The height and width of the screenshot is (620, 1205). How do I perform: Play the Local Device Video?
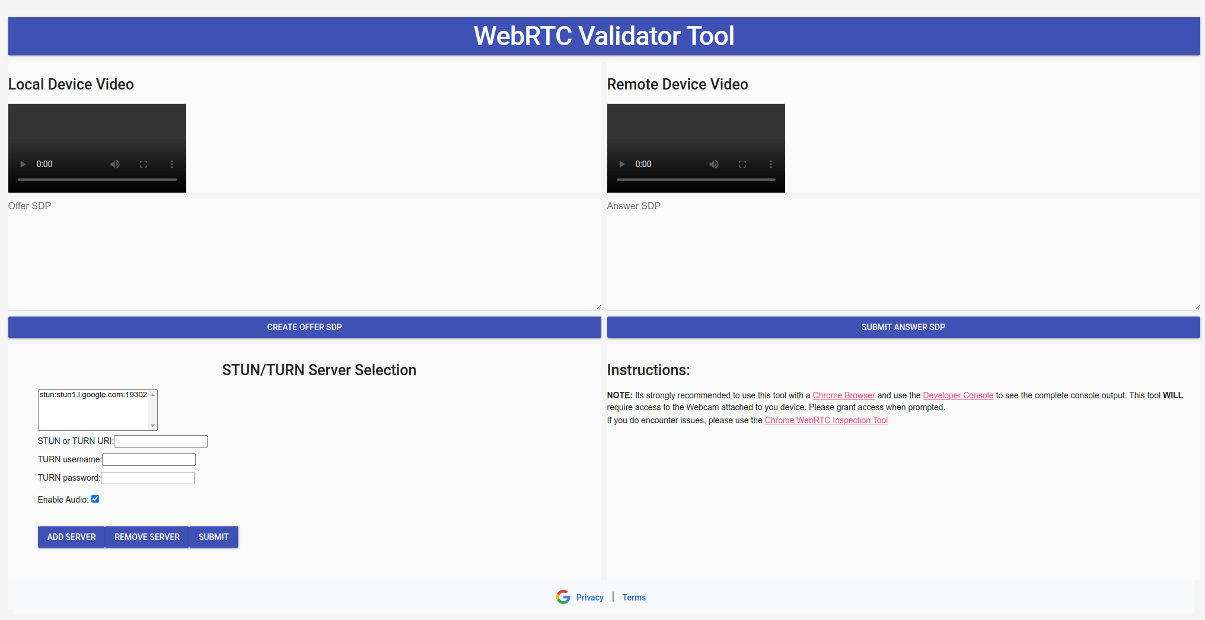[23, 164]
